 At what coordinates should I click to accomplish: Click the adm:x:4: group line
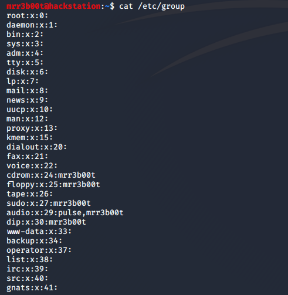25,53
